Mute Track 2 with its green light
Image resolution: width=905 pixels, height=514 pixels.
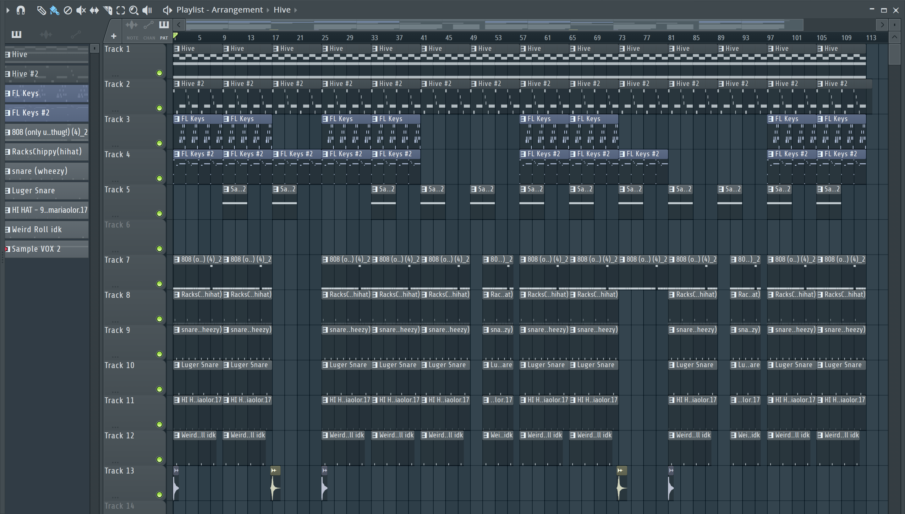tap(159, 108)
